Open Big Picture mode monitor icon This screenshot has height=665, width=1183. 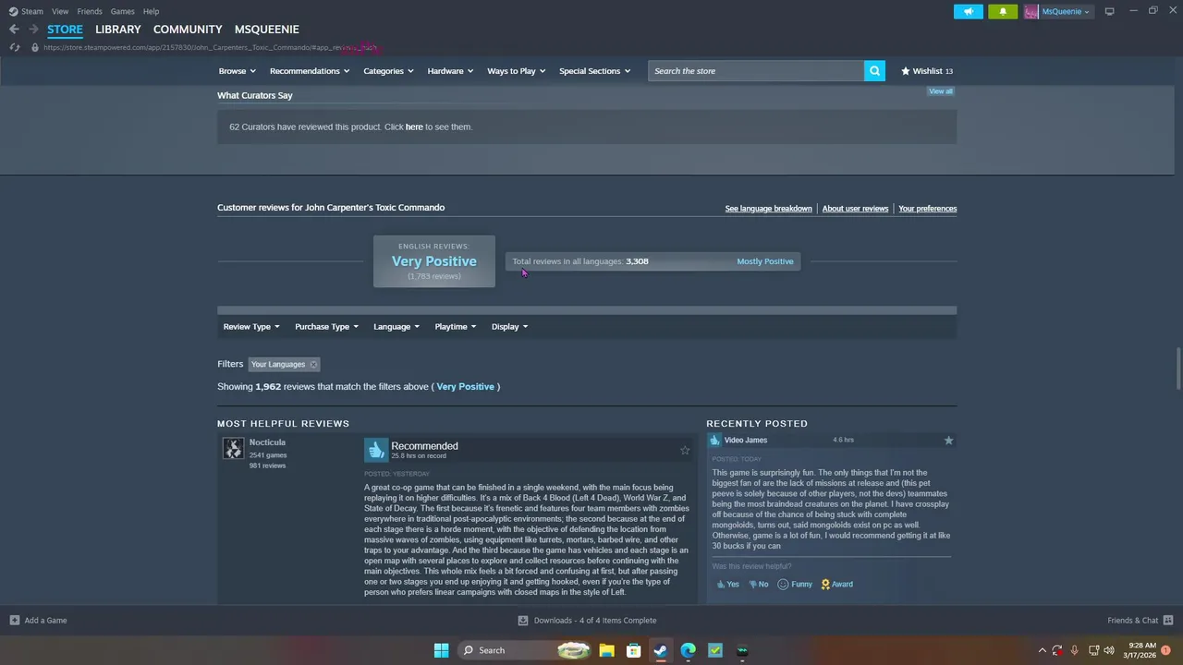click(1110, 11)
